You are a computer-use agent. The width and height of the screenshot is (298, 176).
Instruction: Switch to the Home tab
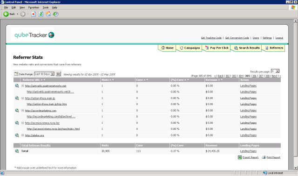tap(167, 48)
